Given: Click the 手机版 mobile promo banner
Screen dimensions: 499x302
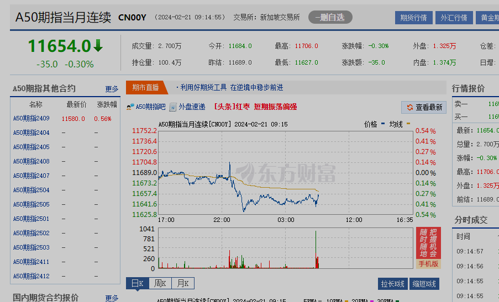Looking at the screenshot, I should pos(428,248).
